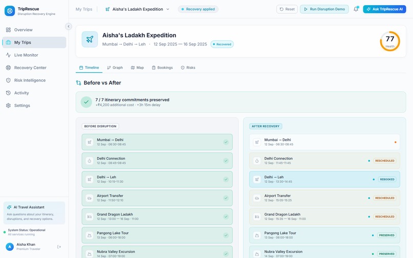Click the check mark on before Delhi → Leh

(226, 180)
